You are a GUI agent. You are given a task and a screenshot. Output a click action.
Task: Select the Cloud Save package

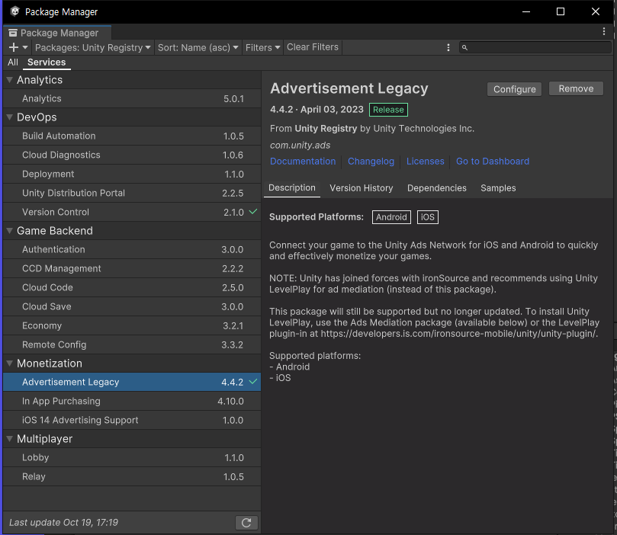[132, 306]
